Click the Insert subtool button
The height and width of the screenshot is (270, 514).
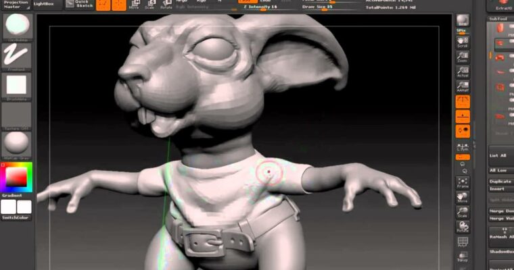(501, 189)
